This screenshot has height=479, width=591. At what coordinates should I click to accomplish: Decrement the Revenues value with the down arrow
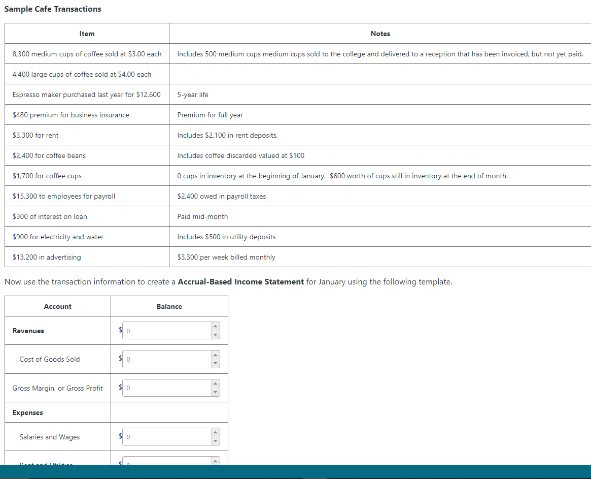pos(214,334)
